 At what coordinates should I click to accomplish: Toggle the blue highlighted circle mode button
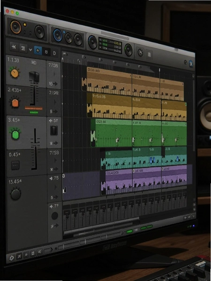pyautogui.click(x=38, y=51)
